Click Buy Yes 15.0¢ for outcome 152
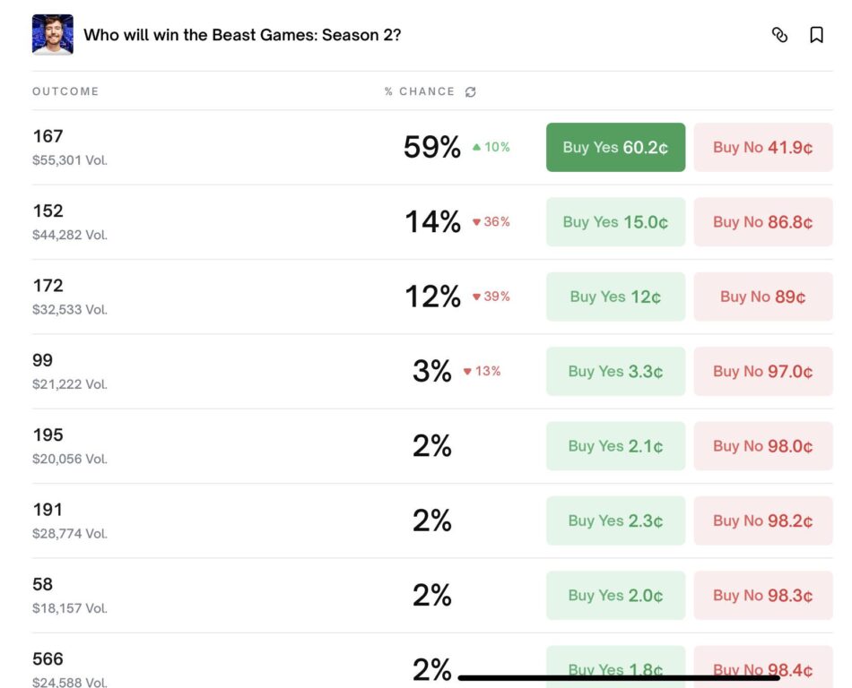The width and height of the screenshot is (852, 688). point(614,221)
